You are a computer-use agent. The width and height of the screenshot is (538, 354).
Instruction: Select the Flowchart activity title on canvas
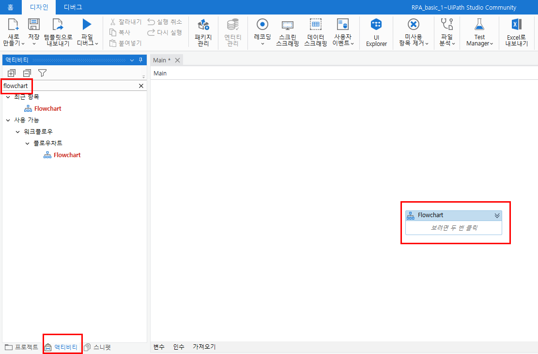430,215
